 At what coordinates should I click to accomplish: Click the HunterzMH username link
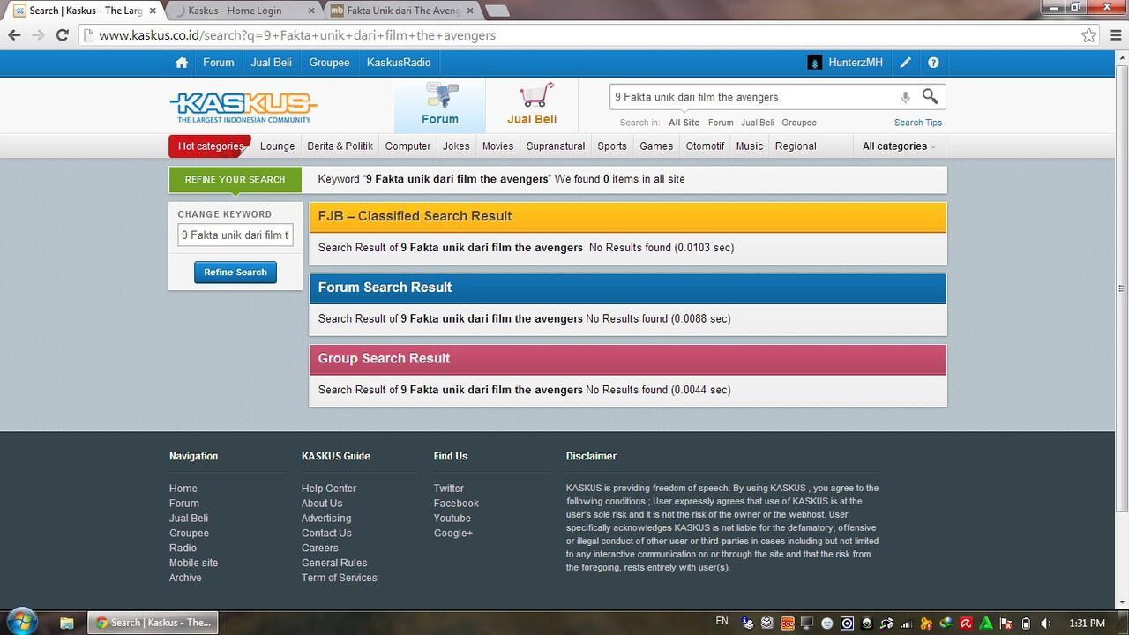click(x=856, y=63)
